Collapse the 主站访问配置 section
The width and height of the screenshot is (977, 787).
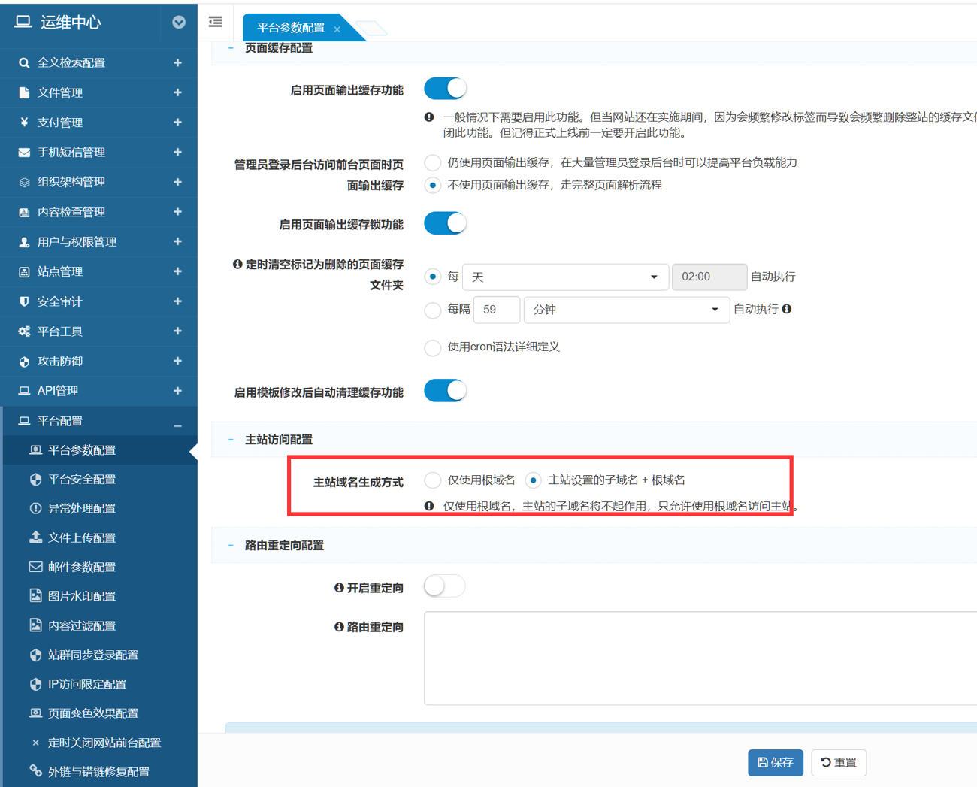coord(231,440)
